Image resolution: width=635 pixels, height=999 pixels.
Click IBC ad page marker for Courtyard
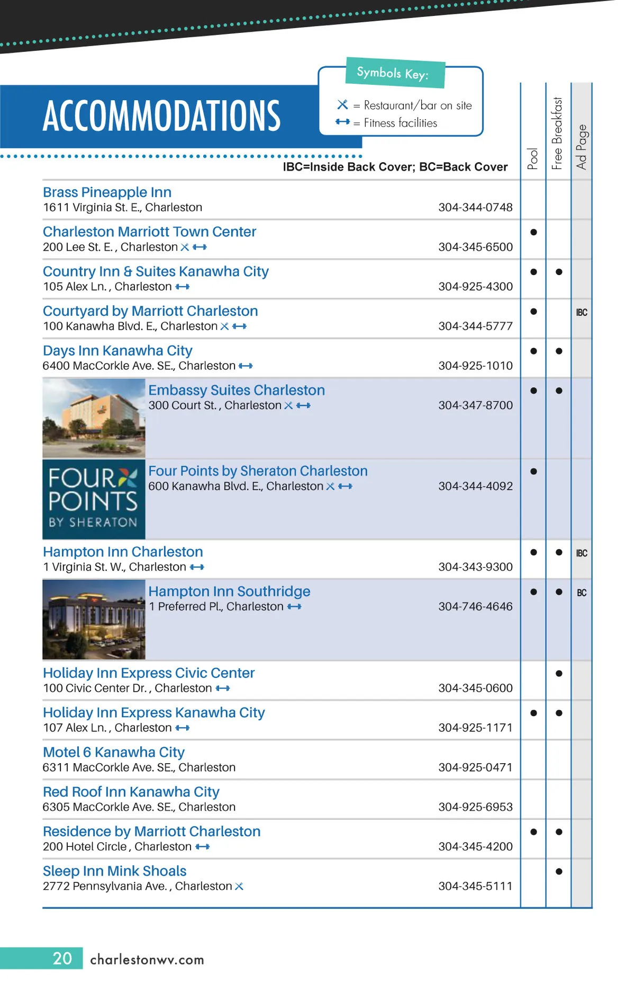[582, 312]
